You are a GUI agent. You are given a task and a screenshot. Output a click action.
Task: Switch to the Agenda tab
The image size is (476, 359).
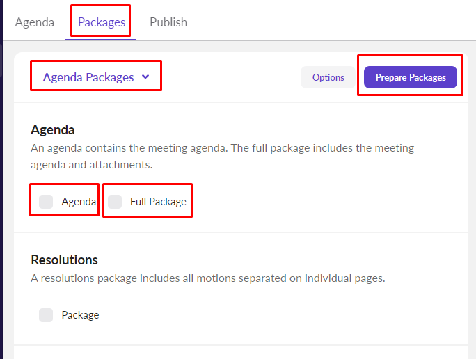click(35, 22)
